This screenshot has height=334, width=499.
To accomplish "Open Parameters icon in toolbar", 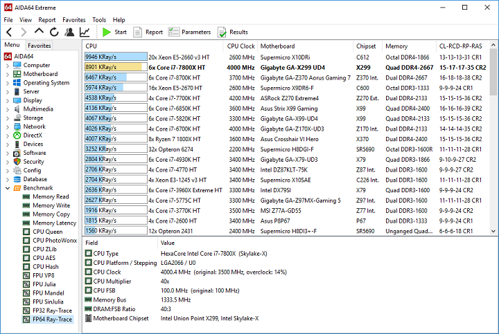I will (174, 32).
